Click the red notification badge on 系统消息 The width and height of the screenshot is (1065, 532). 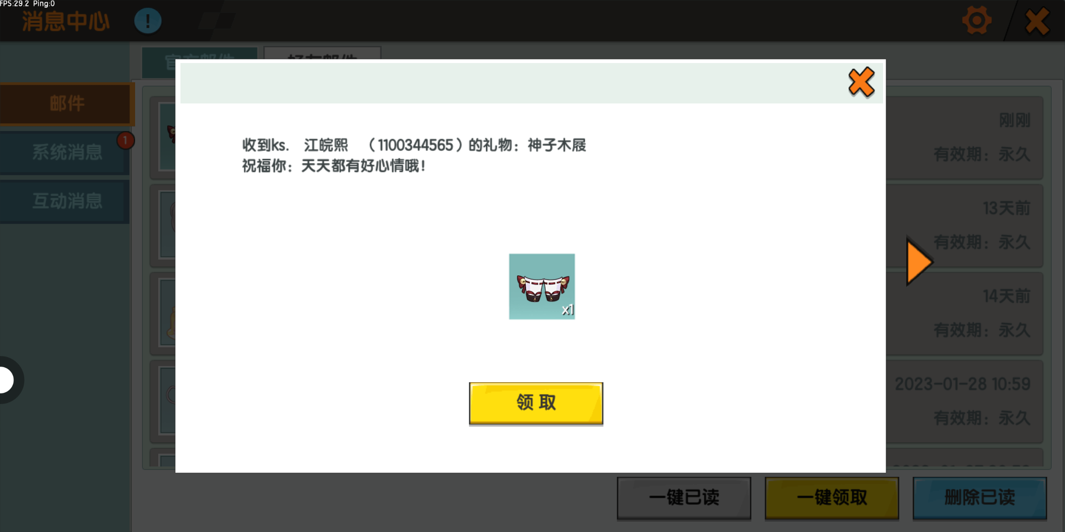(x=125, y=140)
